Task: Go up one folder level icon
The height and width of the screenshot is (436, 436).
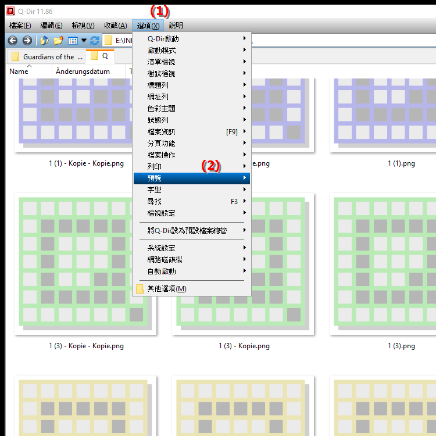Action: (x=44, y=41)
